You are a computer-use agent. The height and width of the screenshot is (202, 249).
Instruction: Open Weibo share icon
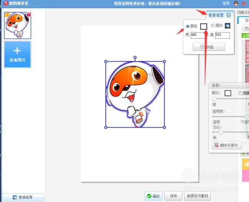[244, 3]
